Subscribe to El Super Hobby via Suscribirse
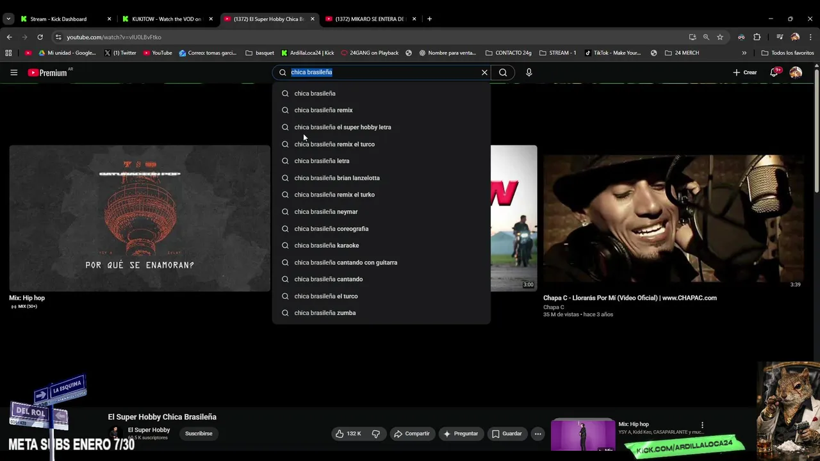 [199, 433]
